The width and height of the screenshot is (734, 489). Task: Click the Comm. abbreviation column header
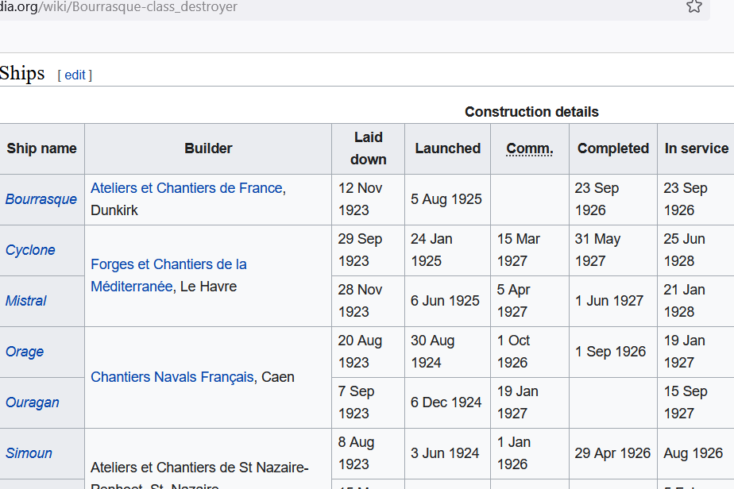529,148
